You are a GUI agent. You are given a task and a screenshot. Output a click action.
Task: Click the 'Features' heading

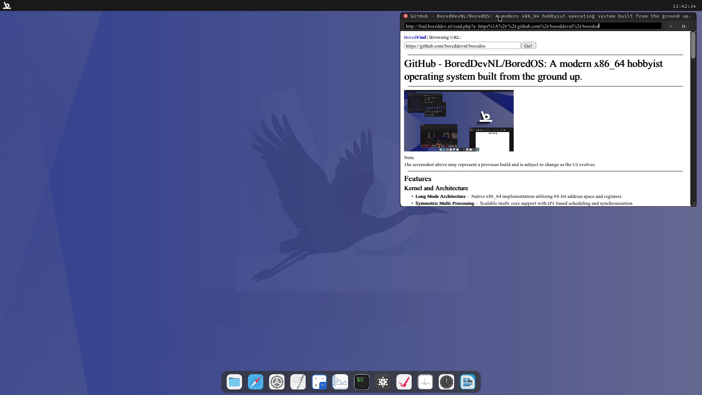click(x=418, y=179)
